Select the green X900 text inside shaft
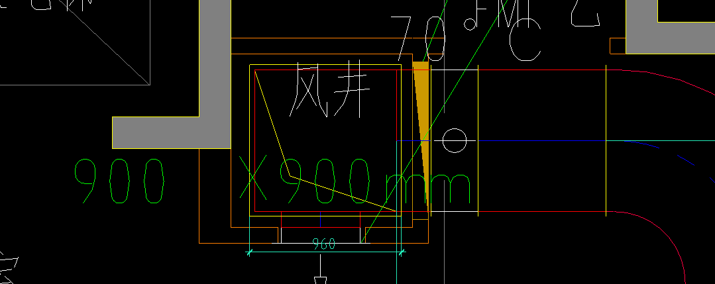This screenshot has width=715, height=284. pos(305,181)
